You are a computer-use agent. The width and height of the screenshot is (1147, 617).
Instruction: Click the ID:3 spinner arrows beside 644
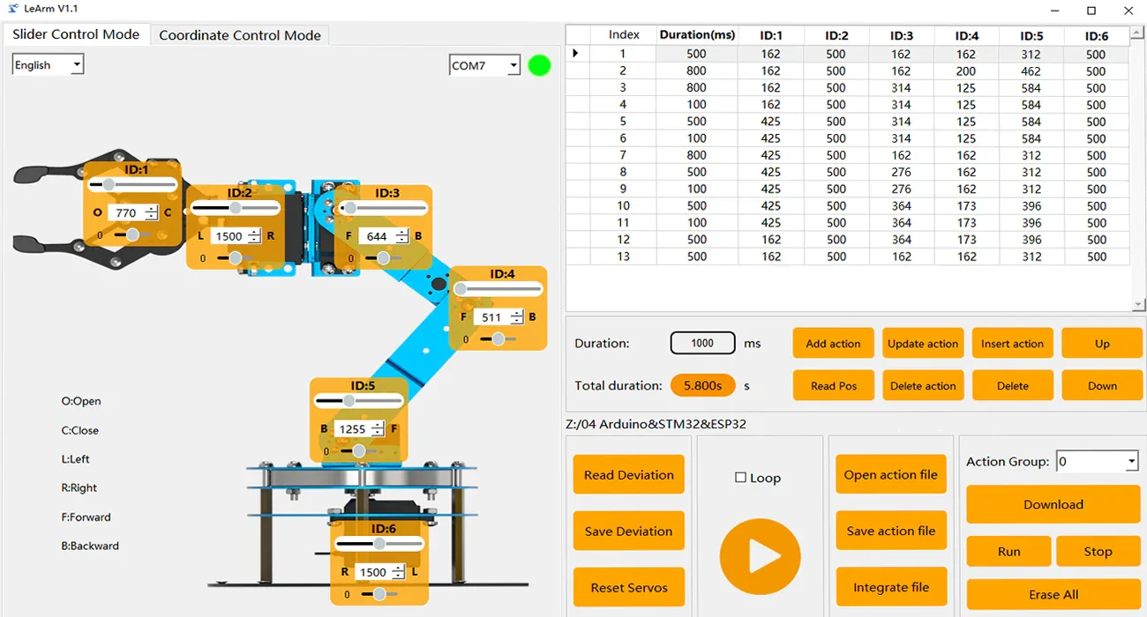pos(401,236)
